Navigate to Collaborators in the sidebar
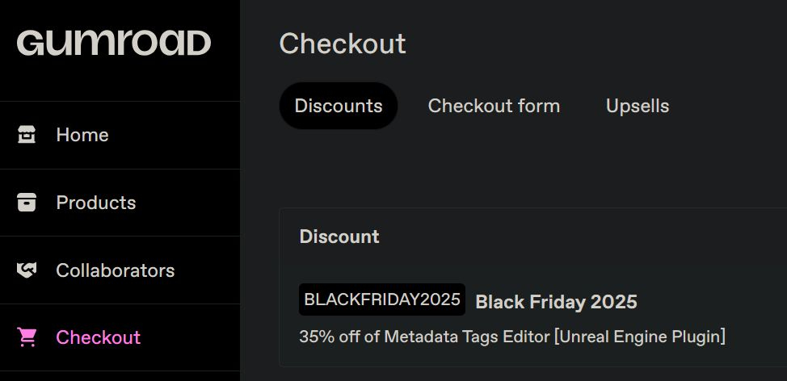 coord(115,270)
